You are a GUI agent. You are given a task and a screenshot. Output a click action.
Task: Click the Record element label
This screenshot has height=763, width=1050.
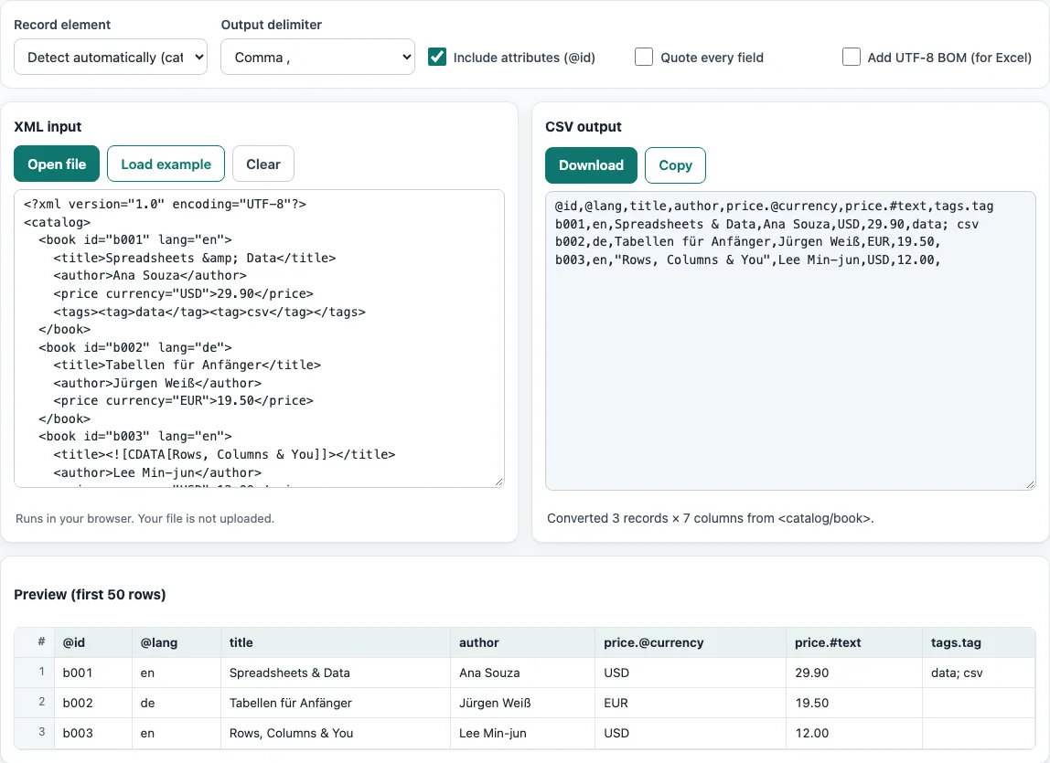coord(62,25)
